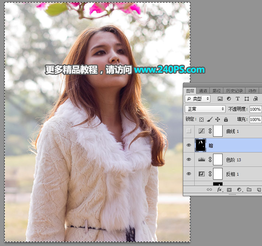Lock transparent pixels with checkerboard icon
The width and height of the screenshot is (262, 246).
201,120
